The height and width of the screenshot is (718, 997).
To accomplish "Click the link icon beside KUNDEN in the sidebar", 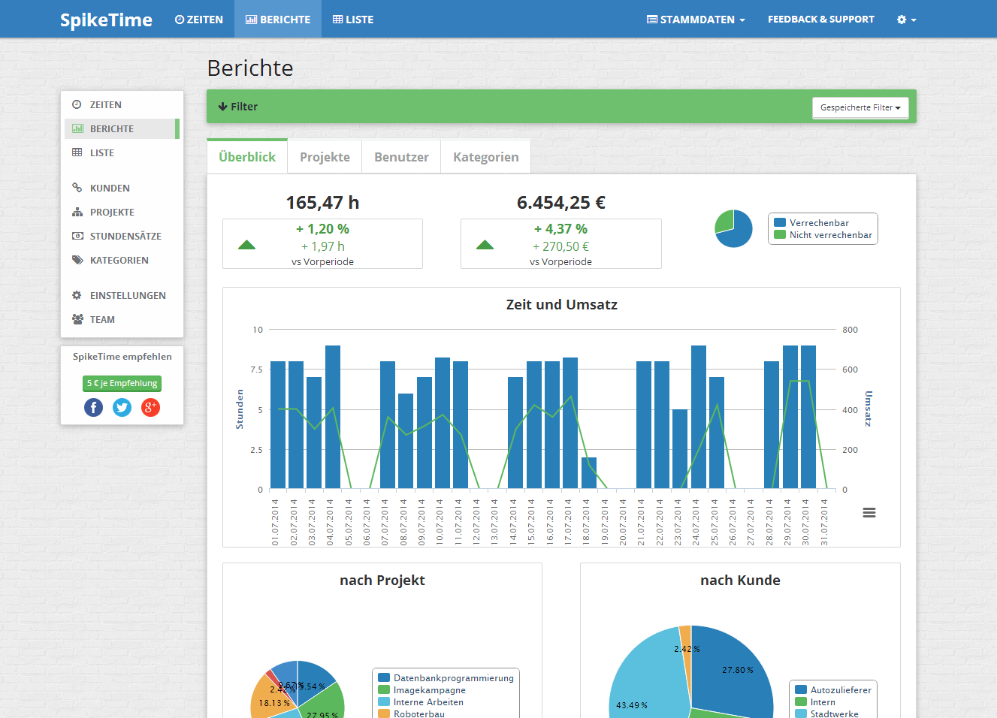I will [x=77, y=188].
